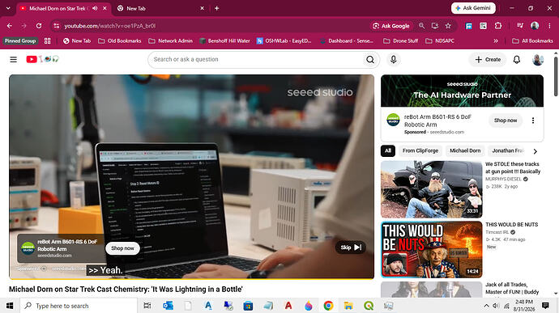Bookmark this page with the star icon
The height and width of the screenshot is (313, 559).
pyautogui.click(x=448, y=26)
